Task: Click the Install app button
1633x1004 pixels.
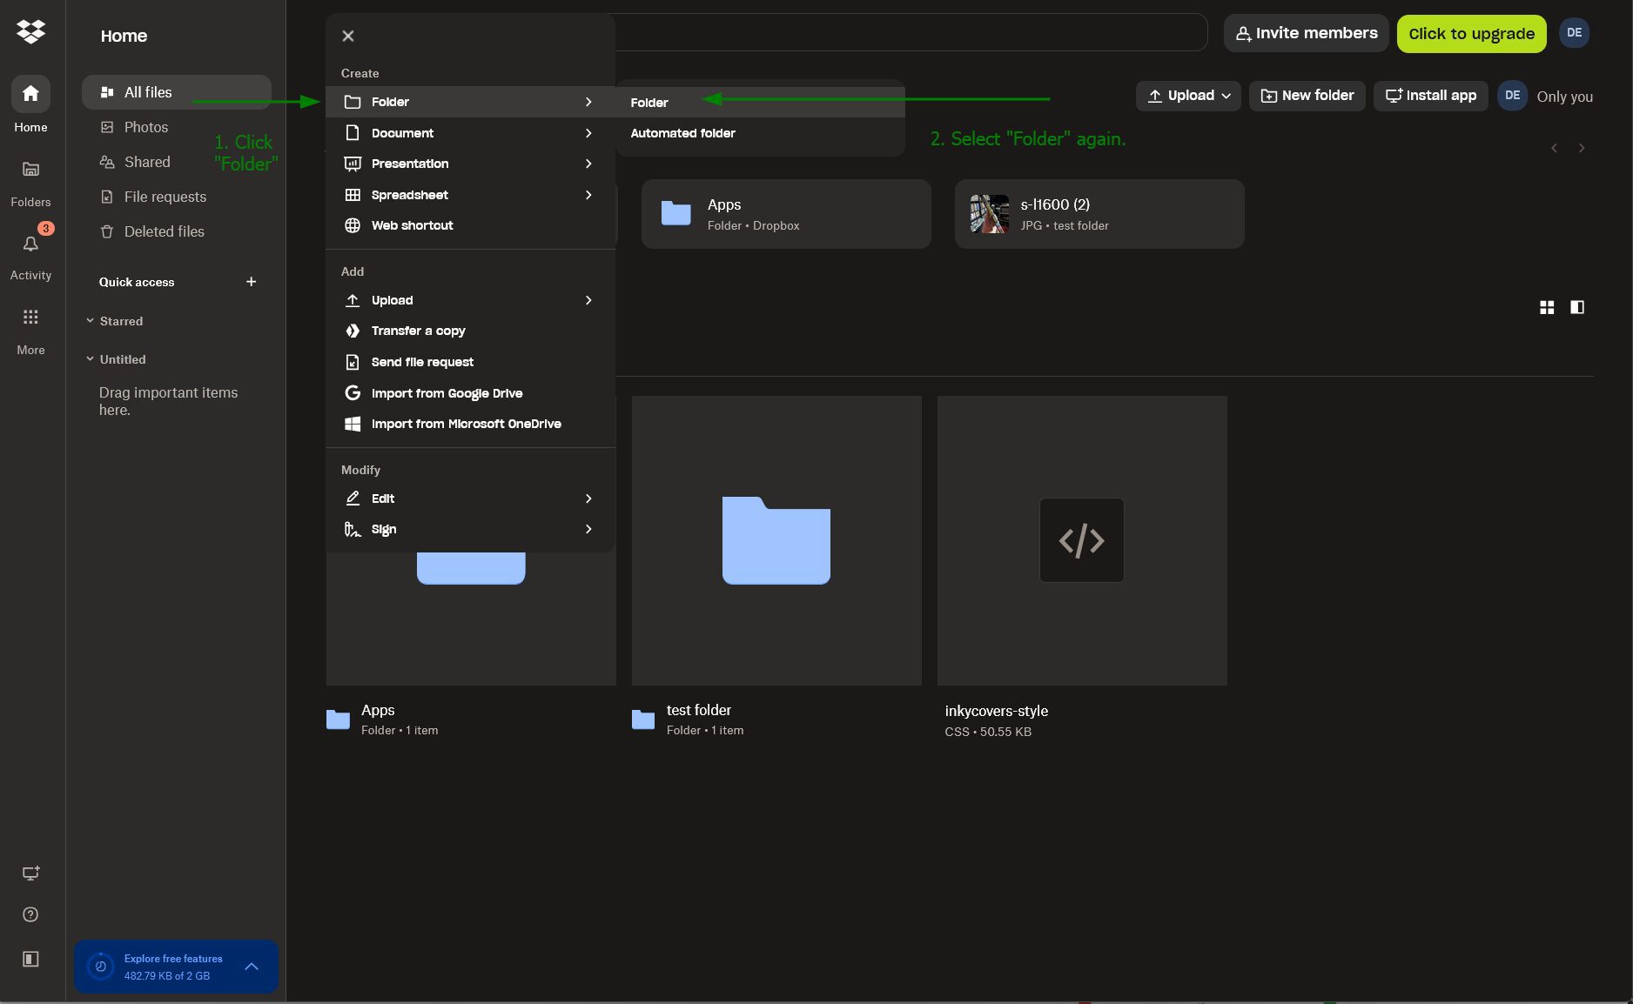Action: tap(1430, 96)
